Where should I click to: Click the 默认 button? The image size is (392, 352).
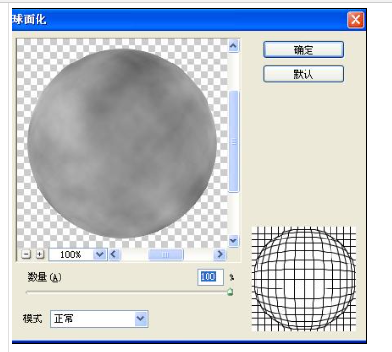pos(304,74)
